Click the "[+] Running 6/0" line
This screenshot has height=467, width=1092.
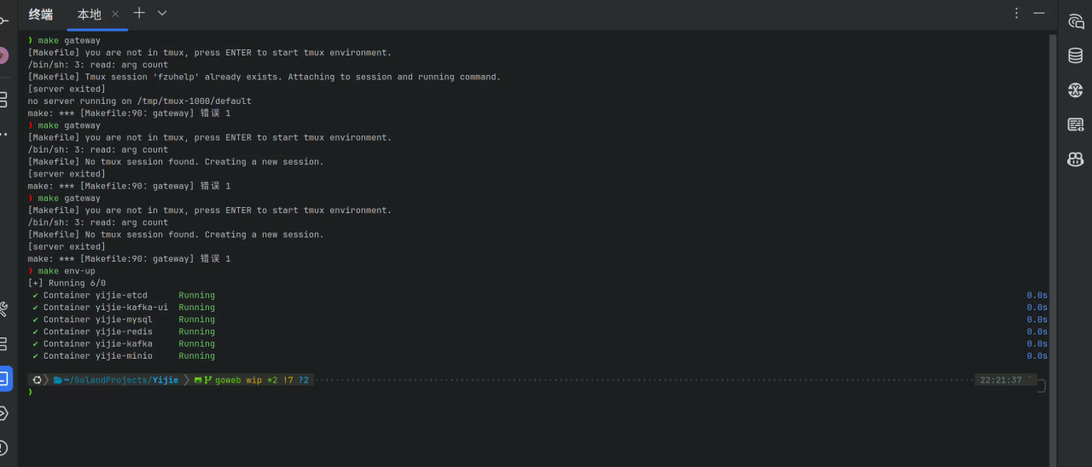coord(67,283)
